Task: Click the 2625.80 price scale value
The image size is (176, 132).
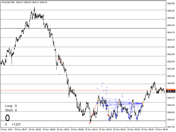Action: click(x=171, y=18)
